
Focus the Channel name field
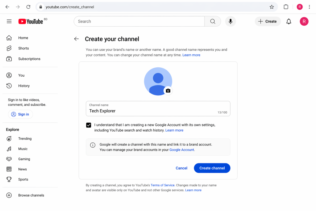[x=158, y=108]
